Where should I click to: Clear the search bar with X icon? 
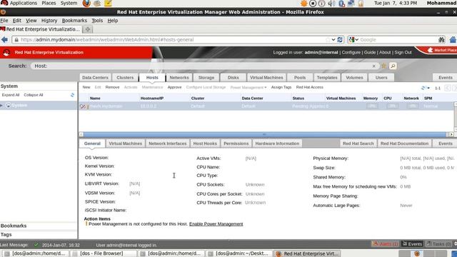click(x=373, y=66)
